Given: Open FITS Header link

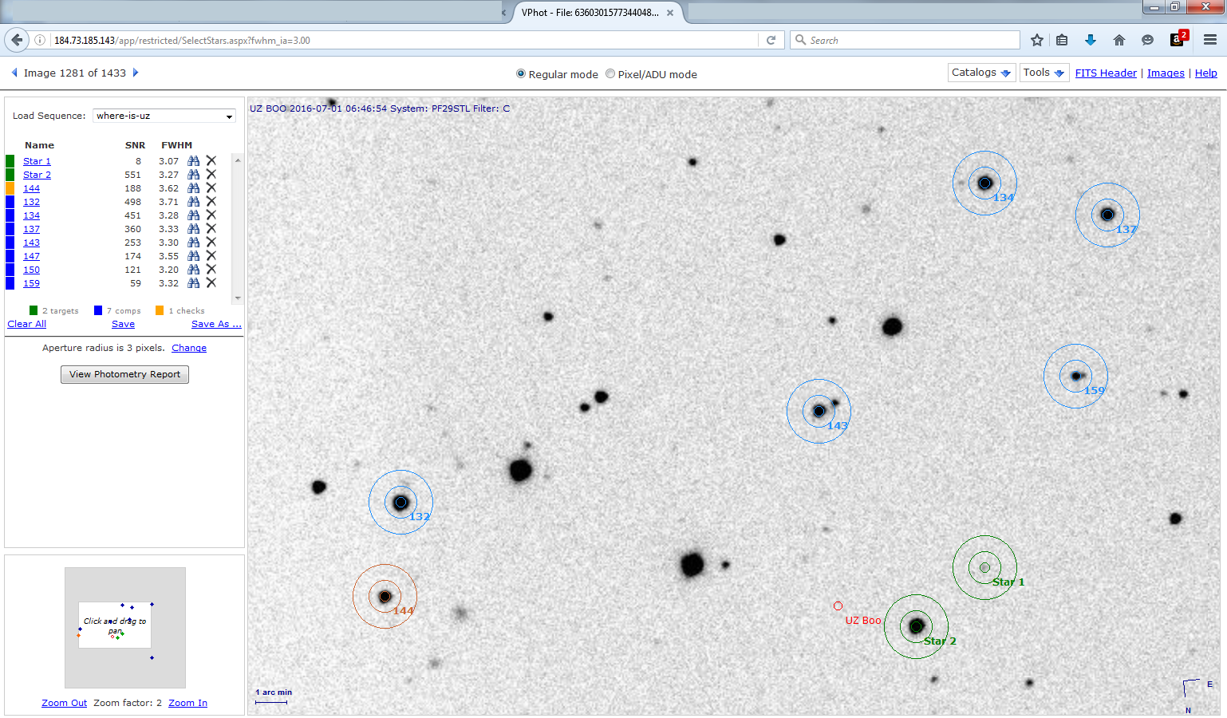Looking at the screenshot, I should [1106, 73].
